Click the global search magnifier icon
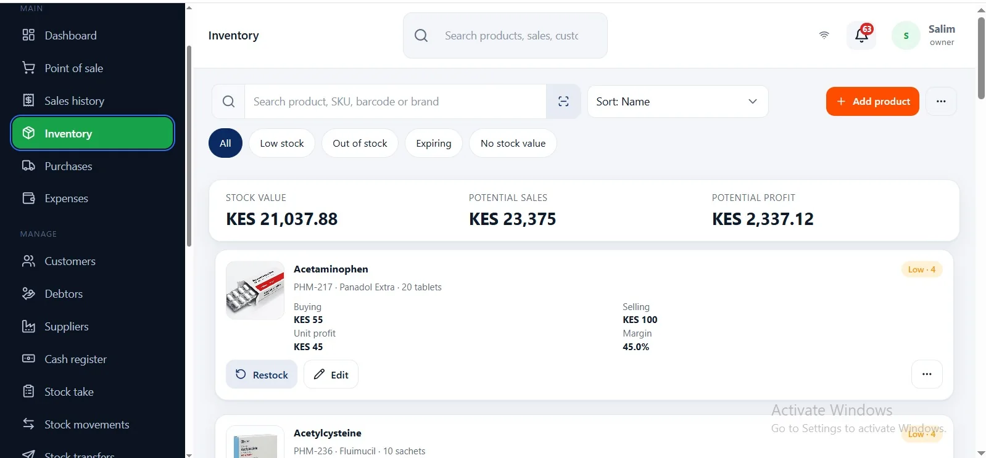 (421, 36)
